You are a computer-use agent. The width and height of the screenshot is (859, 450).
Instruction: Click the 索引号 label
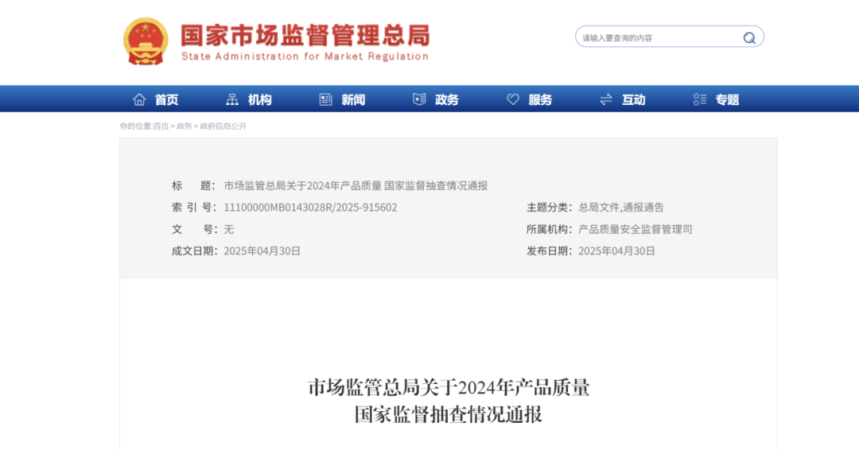[x=194, y=208]
